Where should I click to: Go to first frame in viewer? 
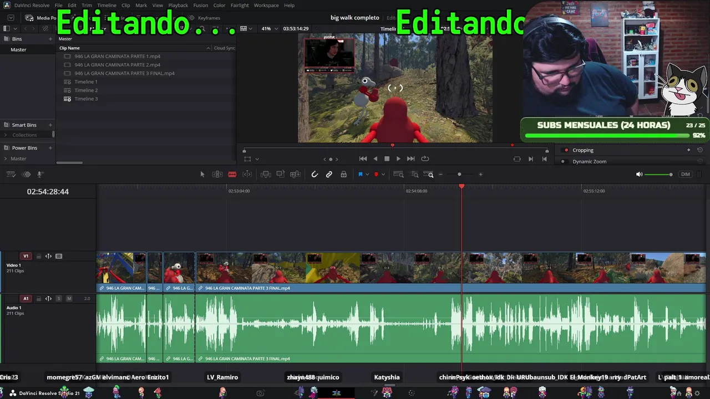pos(363,159)
